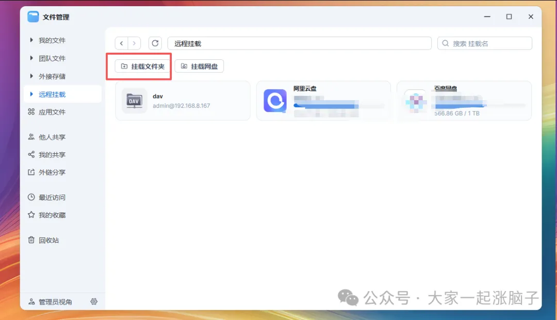Click inside the 搜索 挂载名 search field

pyautogui.click(x=485, y=43)
